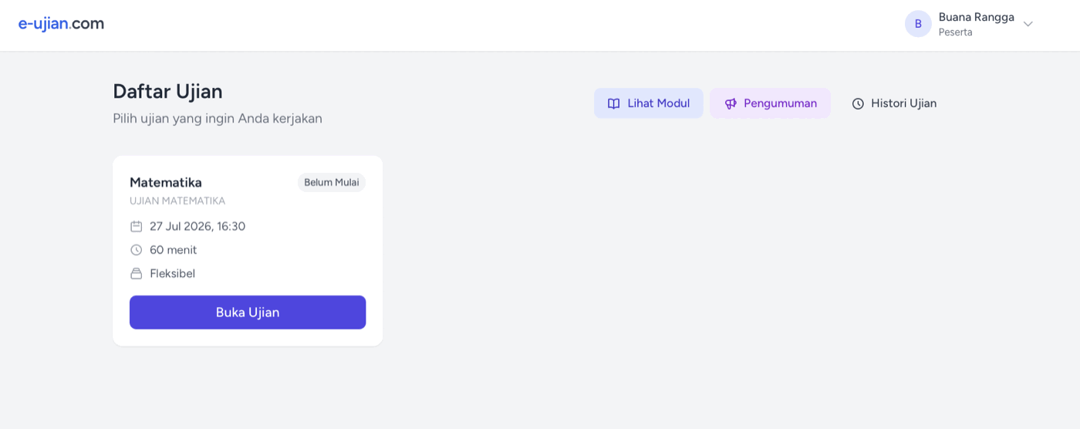The height and width of the screenshot is (429, 1080).
Task: Click the e-ujian.com logo
Action: point(61,24)
